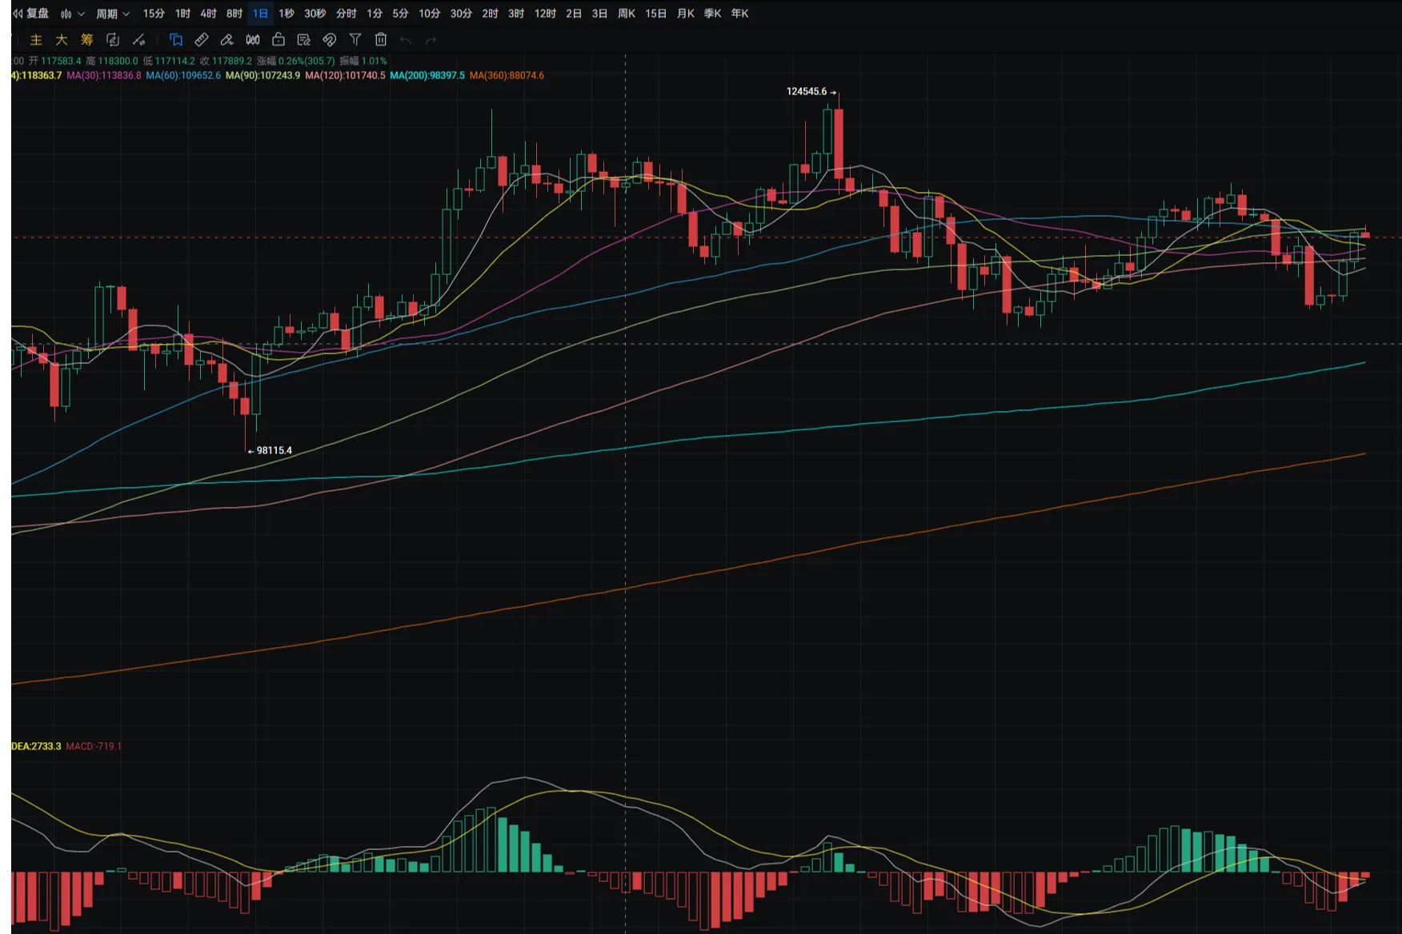Select the 季K quarterly chart
The width and height of the screenshot is (1402, 934).
[712, 14]
